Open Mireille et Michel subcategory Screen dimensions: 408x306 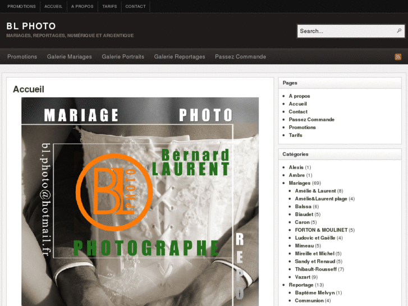[x=315, y=253]
